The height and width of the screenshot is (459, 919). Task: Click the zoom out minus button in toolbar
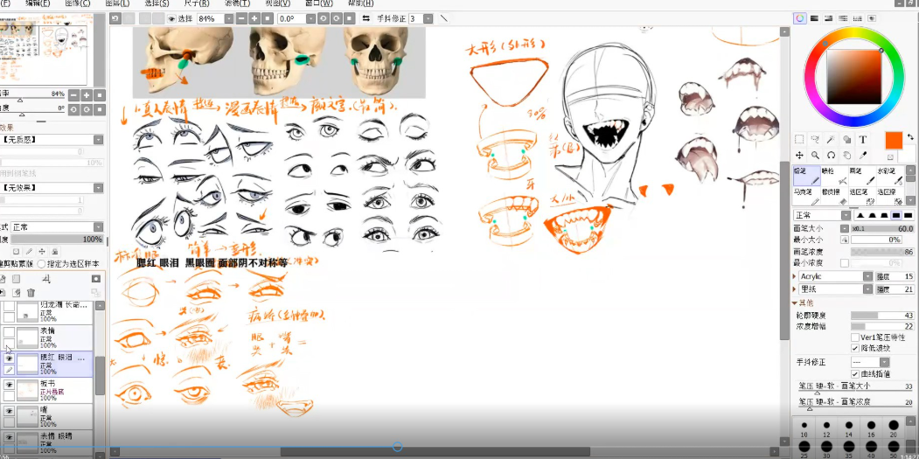[241, 18]
